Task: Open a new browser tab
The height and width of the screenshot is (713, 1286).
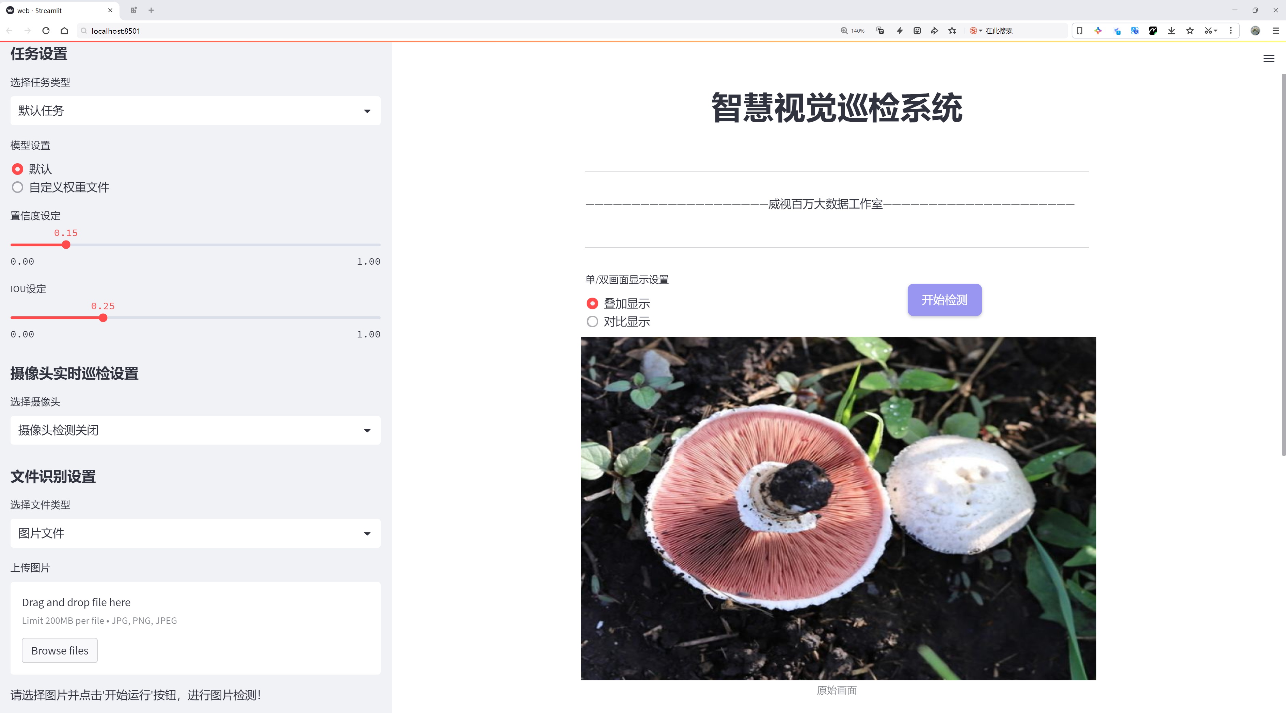Action: click(x=151, y=10)
